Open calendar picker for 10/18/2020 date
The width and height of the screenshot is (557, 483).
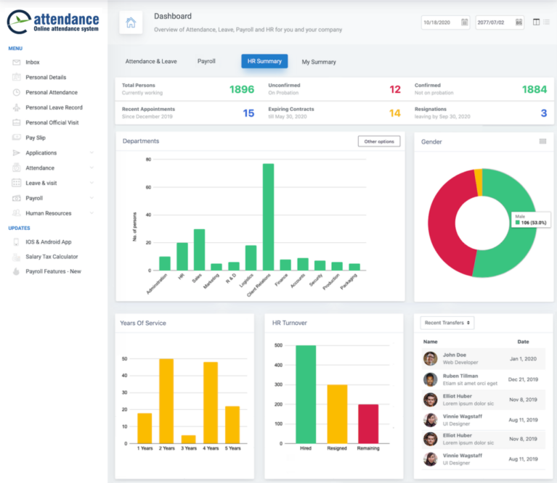(x=464, y=22)
